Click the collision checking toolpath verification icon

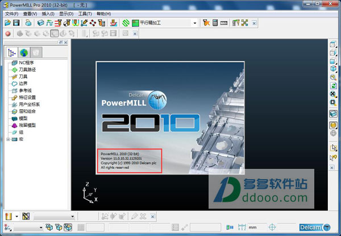point(206,23)
